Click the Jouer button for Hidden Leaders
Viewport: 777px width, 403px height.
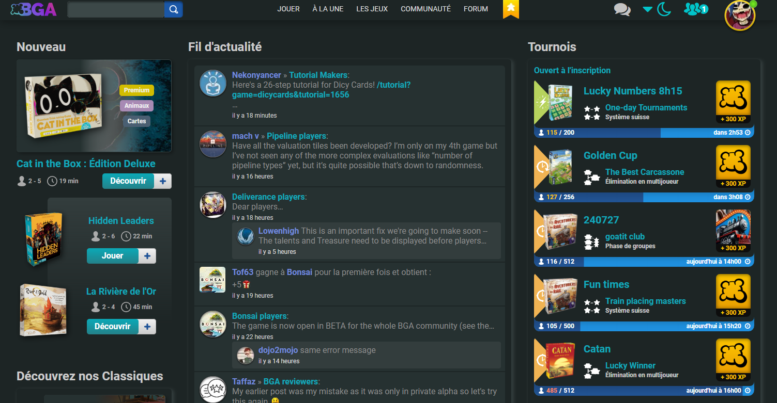point(113,256)
